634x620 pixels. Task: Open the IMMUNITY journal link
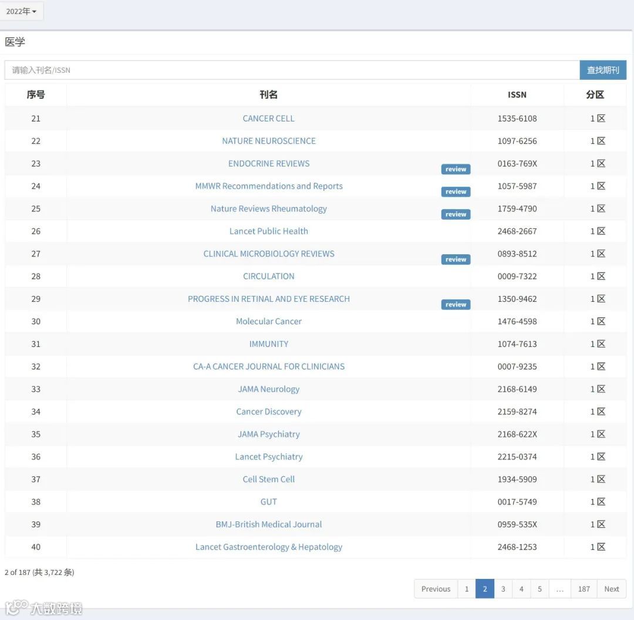coord(268,344)
